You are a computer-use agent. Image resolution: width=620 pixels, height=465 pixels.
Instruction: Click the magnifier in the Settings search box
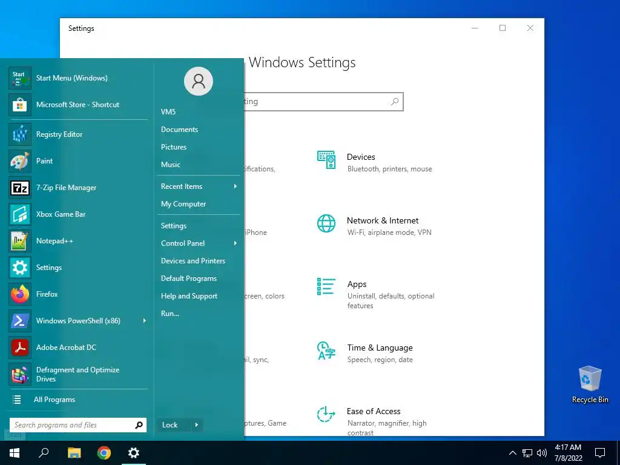click(x=395, y=102)
